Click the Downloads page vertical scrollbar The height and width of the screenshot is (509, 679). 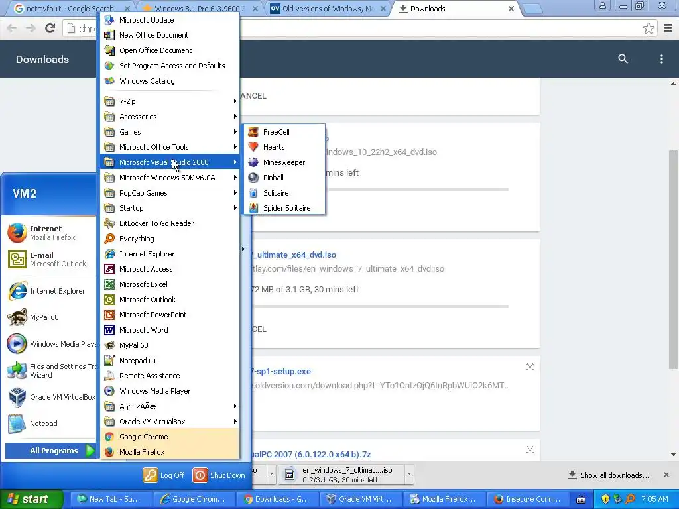point(673,260)
